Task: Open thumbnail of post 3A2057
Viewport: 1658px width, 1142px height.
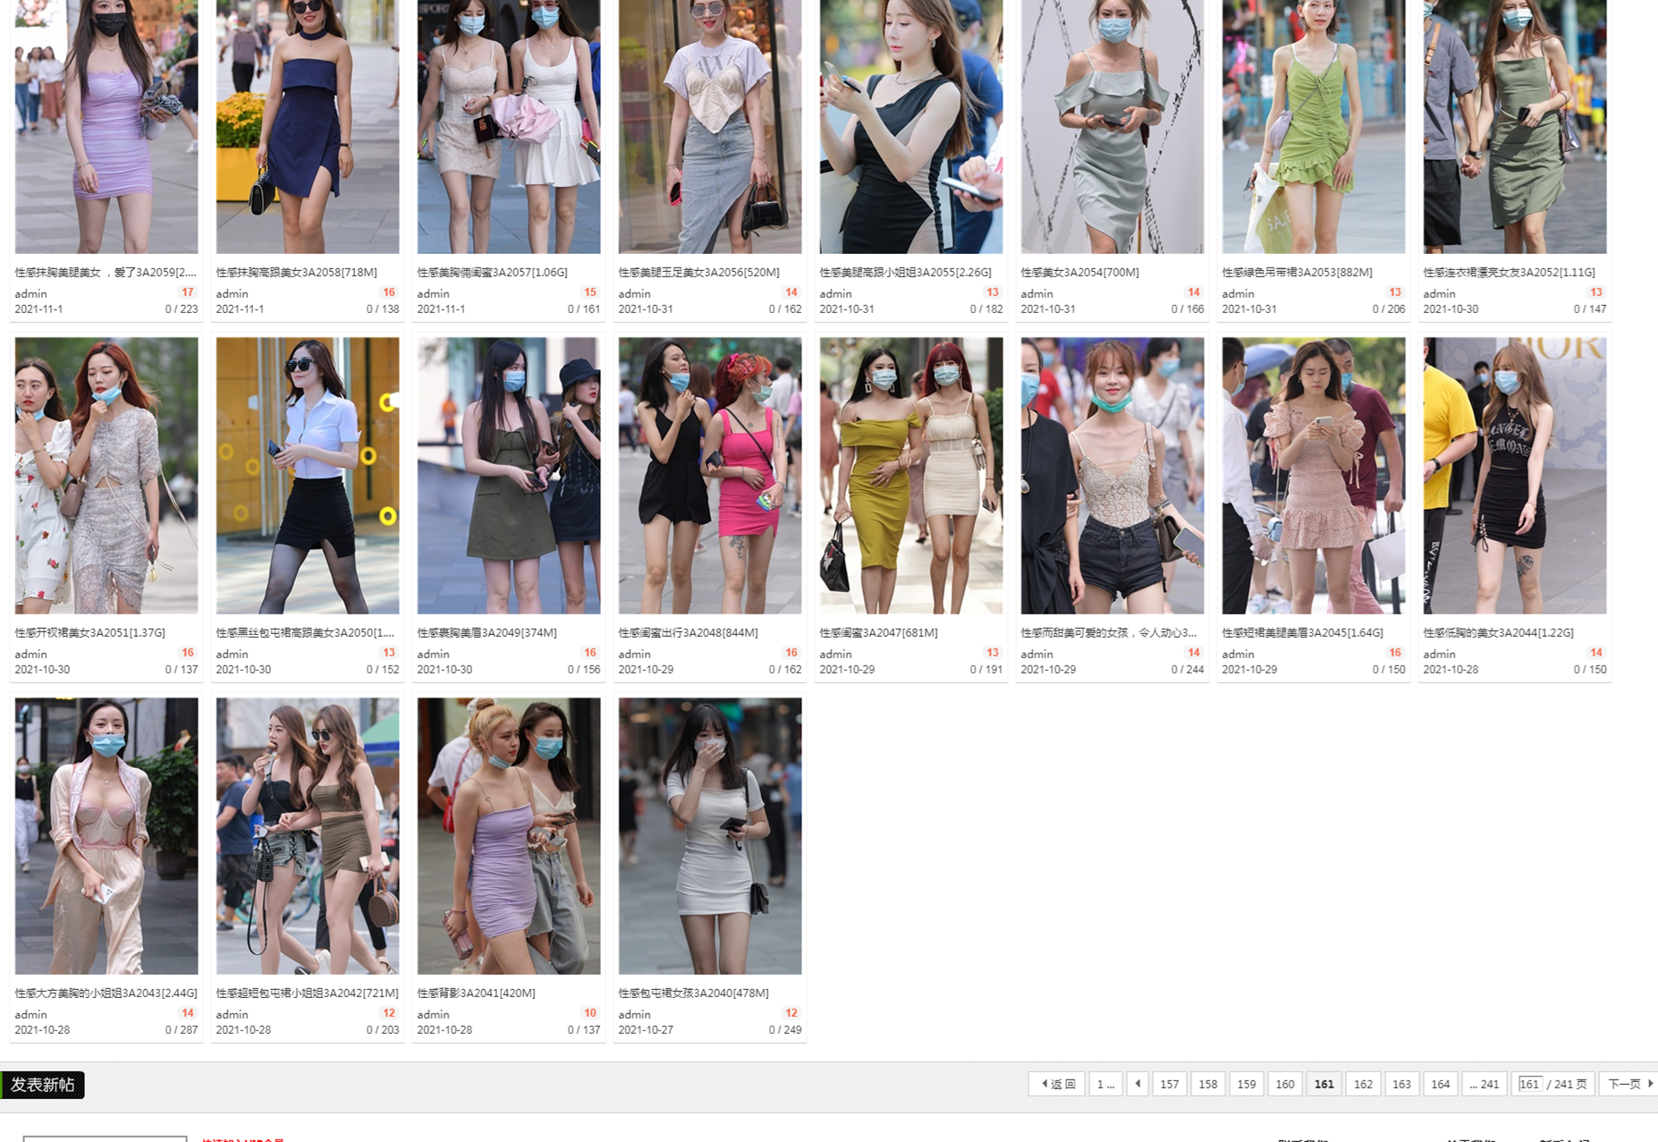Action: 509,126
